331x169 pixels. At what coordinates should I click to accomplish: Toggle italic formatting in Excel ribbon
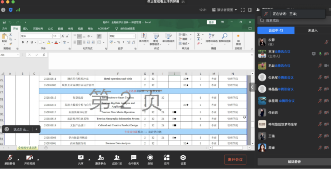tap(27, 42)
